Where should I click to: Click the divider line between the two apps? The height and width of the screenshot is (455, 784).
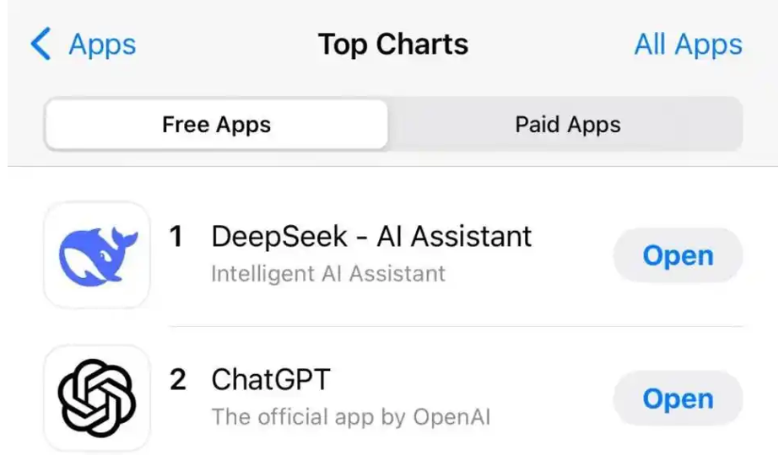pos(456,326)
